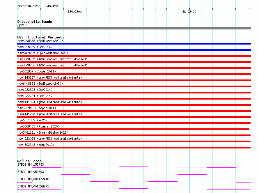The image size is (259, 193).
Task: Click the 6p21.2 band label
Action: [x=23, y=25]
